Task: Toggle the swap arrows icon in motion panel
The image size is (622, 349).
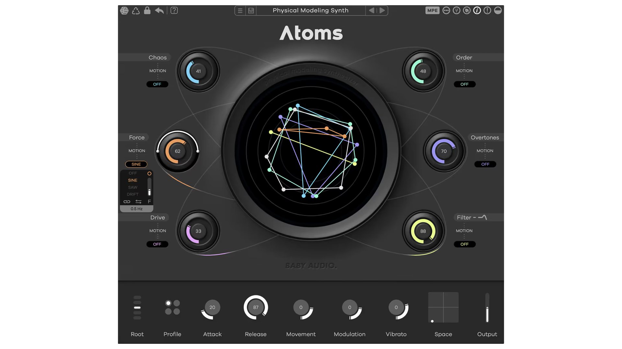Action: coord(138,202)
